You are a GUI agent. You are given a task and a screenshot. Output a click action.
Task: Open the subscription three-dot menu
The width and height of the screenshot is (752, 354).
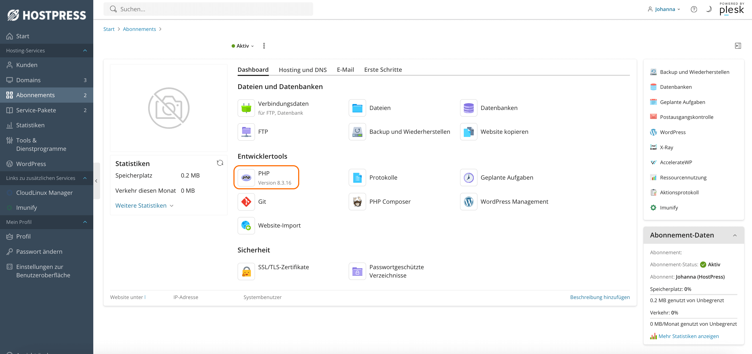pos(264,46)
